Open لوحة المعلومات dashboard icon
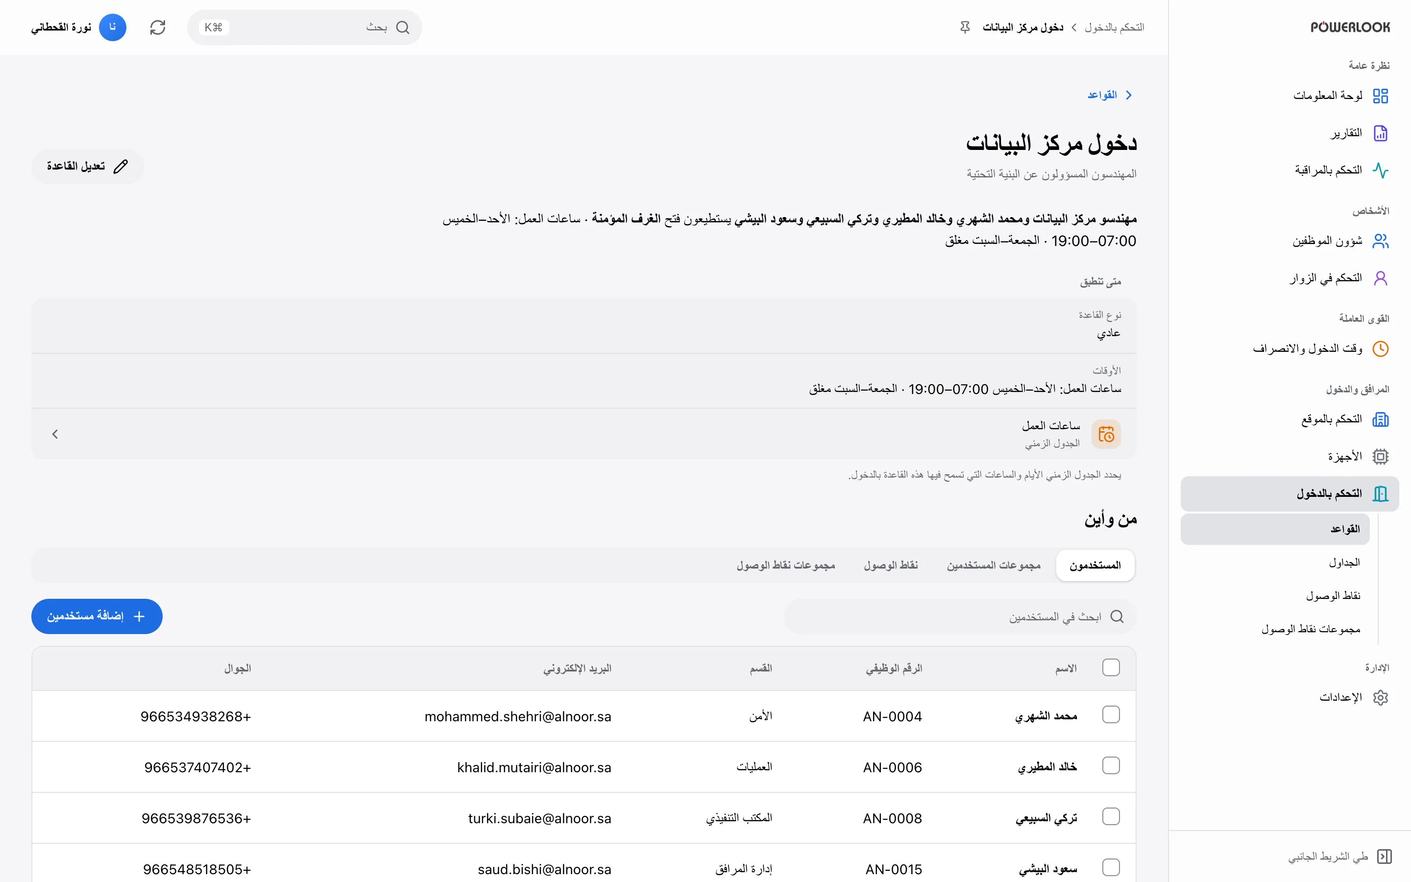The width and height of the screenshot is (1411, 882). tap(1380, 96)
